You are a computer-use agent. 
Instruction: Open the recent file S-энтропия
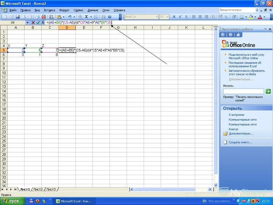pyautogui.click(x=236, y=115)
